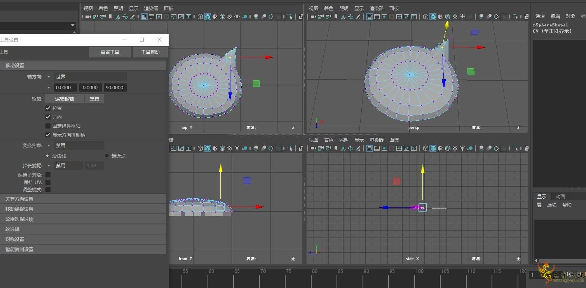Toggle Motion Blur icon in persp panel

pos(488,17)
